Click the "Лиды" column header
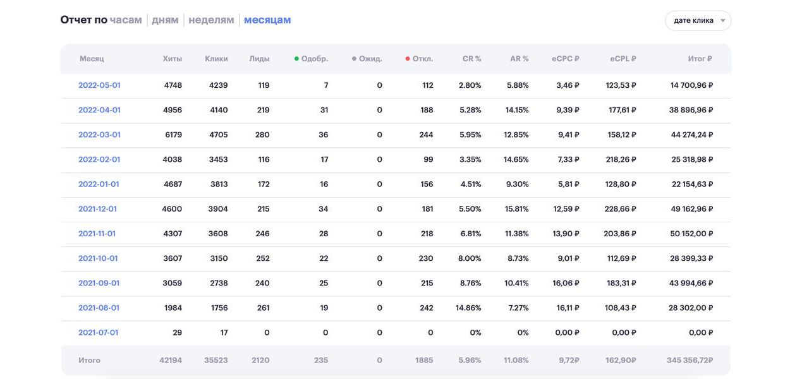 260,59
